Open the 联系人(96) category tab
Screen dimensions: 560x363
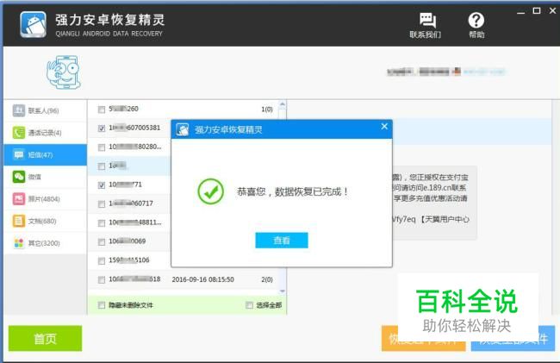click(46, 110)
